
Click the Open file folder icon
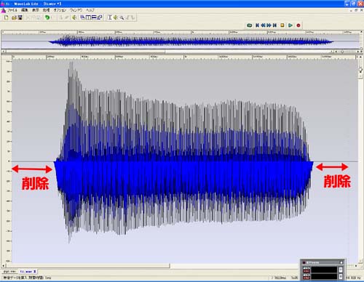pyautogui.click(x=14, y=17)
